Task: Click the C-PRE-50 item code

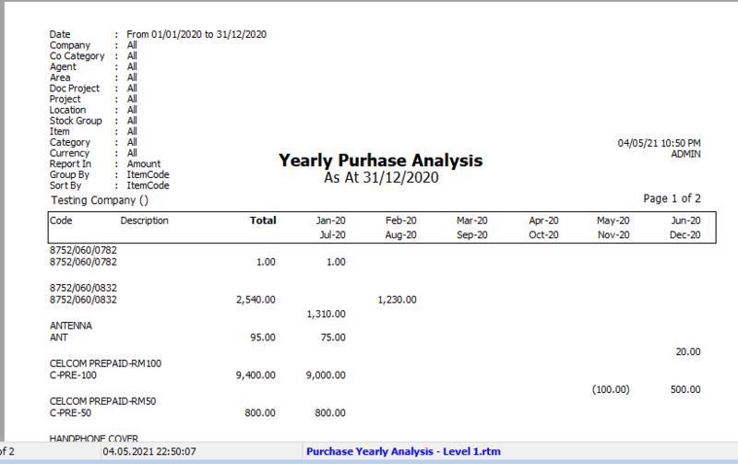Action: (71, 414)
